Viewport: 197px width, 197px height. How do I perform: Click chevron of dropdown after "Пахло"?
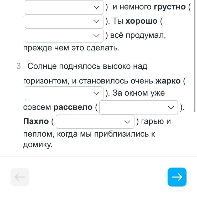click(127, 122)
